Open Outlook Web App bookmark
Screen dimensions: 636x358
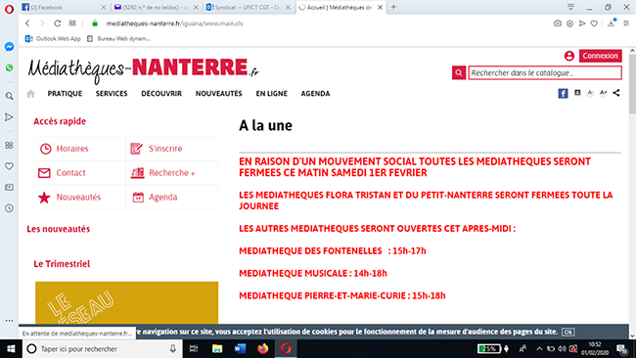pos(53,39)
